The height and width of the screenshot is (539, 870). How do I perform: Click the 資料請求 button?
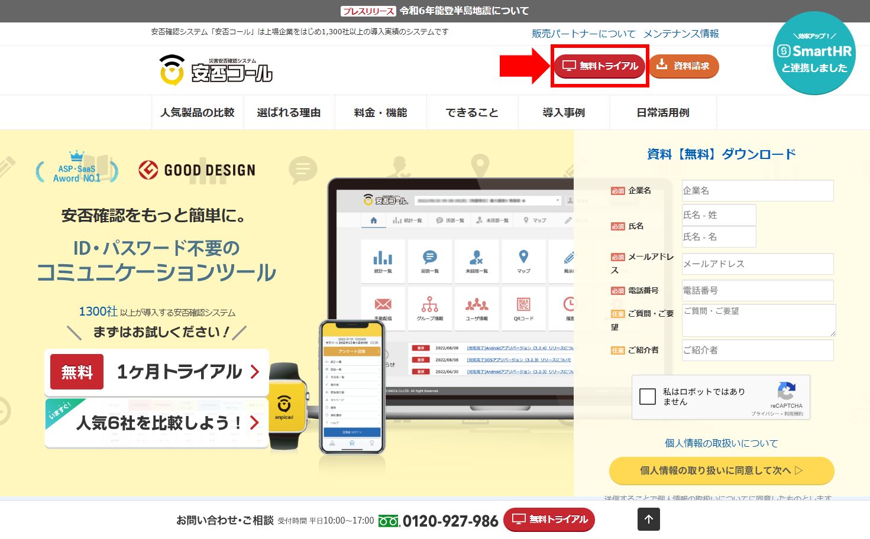pyautogui.click(x=684, y=66)
